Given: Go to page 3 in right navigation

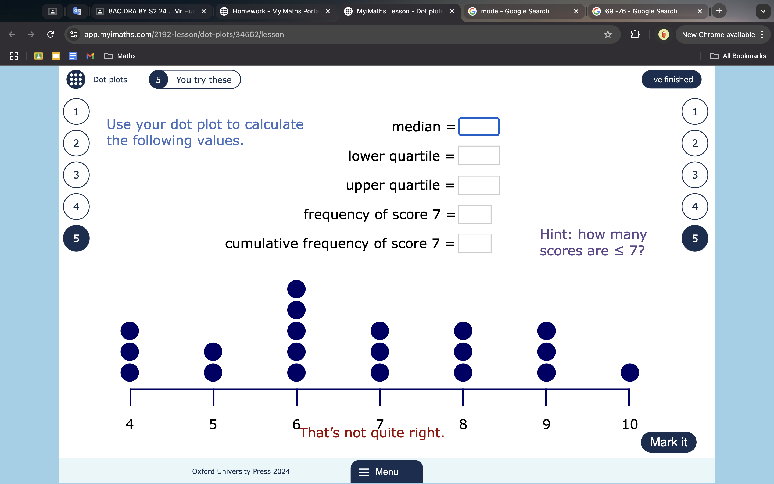Looking at the screenshot, I should [x=695, y=175].
